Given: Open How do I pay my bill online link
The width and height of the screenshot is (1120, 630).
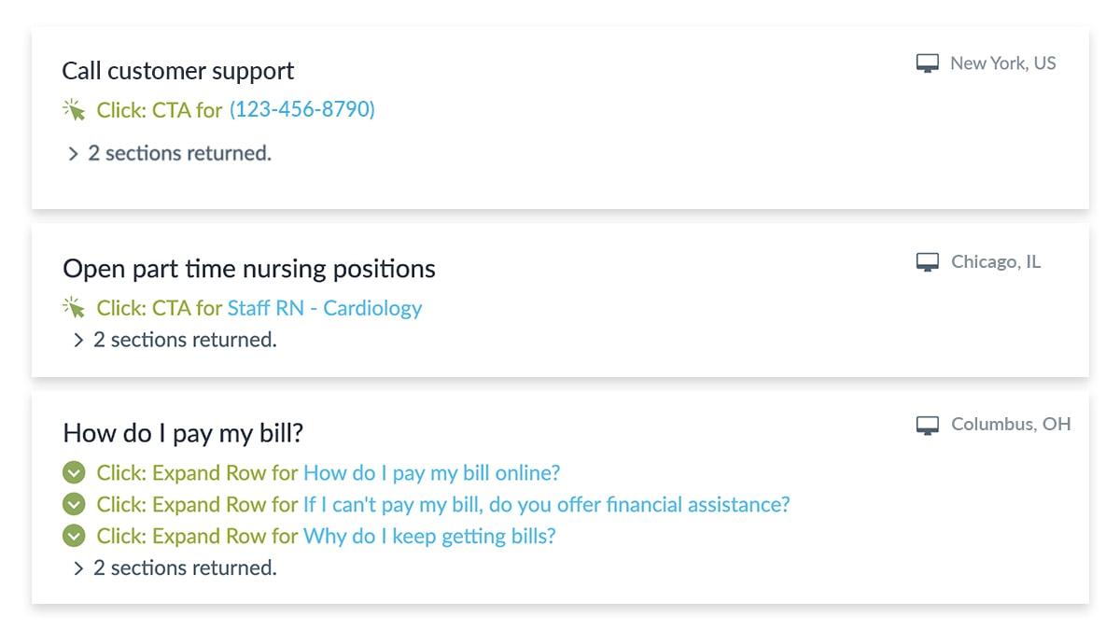Looking at the screenshot, I should click(x=432, y=473).
